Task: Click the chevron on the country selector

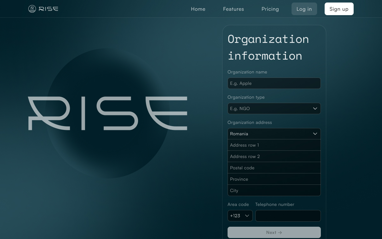Action: click(315, 134)
